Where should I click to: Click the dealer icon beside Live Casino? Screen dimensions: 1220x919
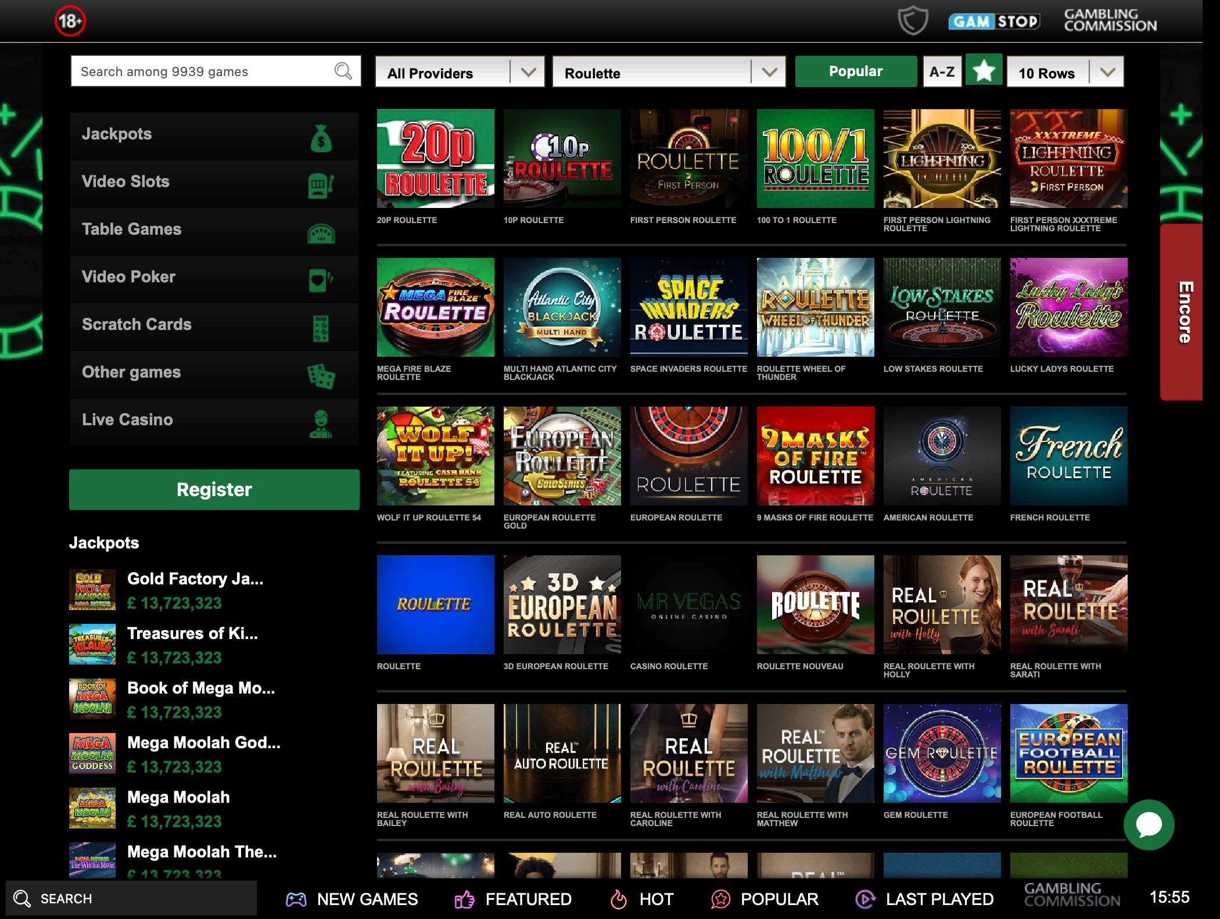pyautogui.click(x=321, y=423)
